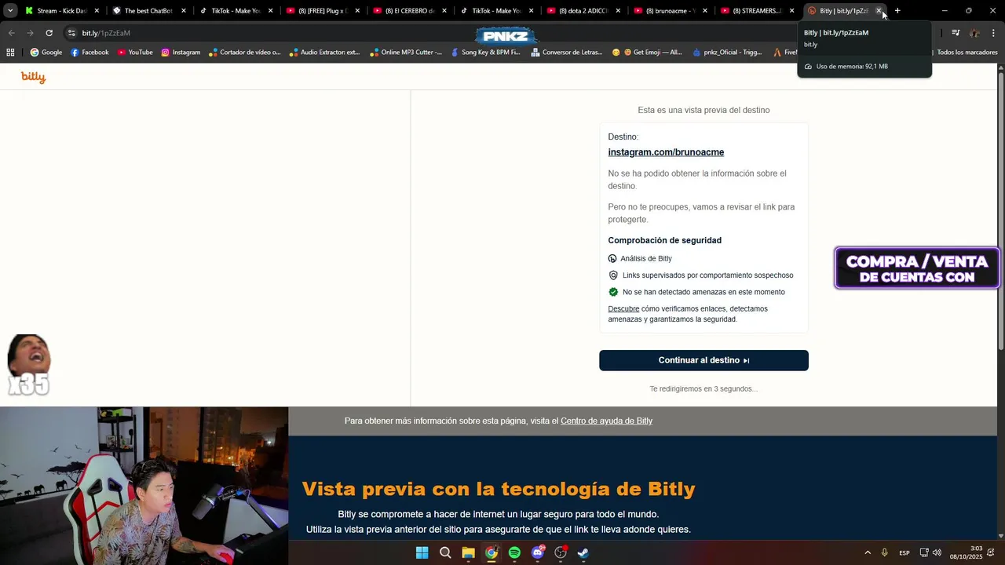
Task: Open Discord from the taskbar
Action: (x=538, y=552)
